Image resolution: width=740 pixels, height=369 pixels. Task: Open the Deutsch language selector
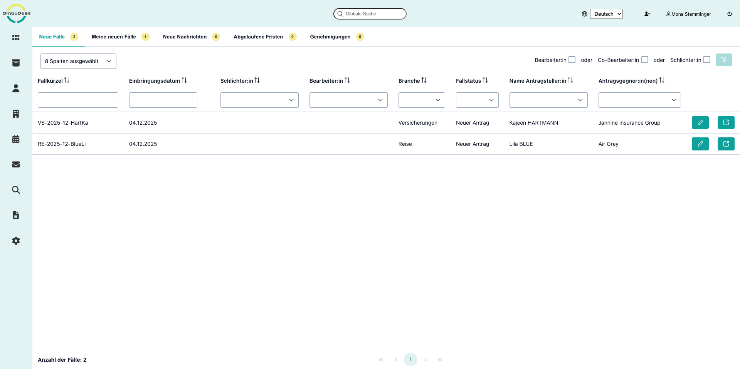tap(606, 14)
